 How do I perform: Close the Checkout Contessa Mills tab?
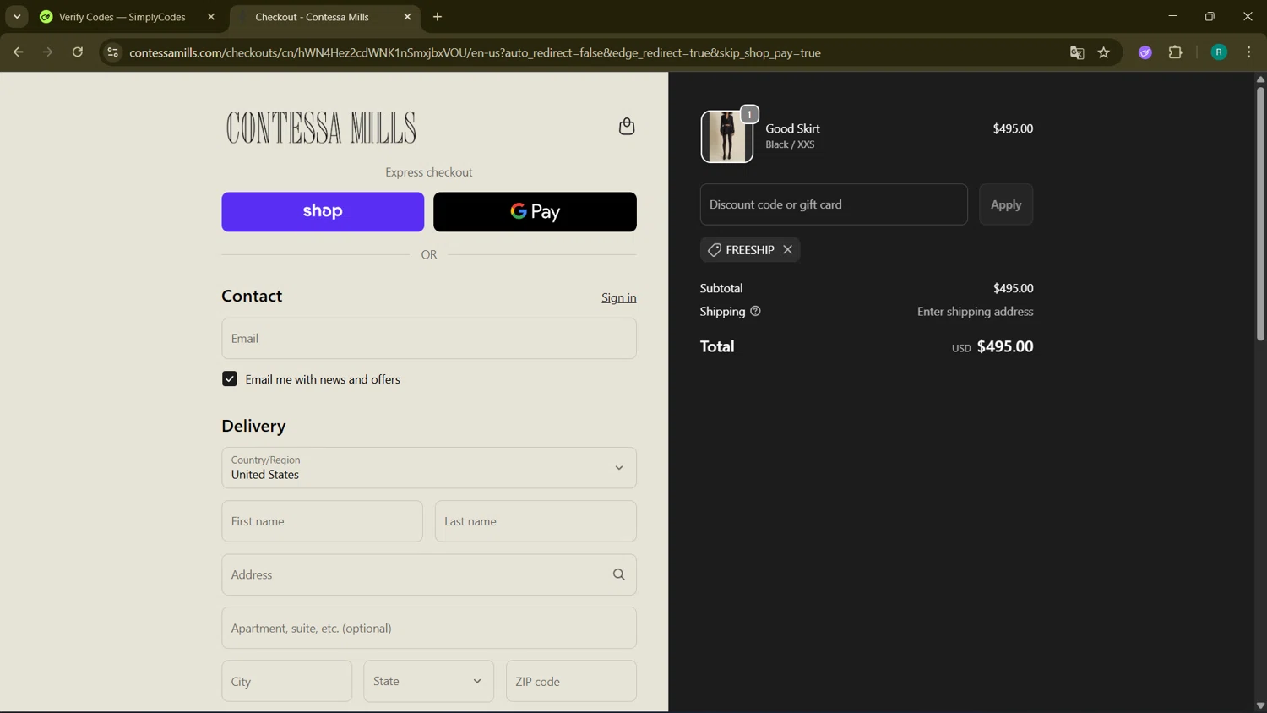point(407,17)
